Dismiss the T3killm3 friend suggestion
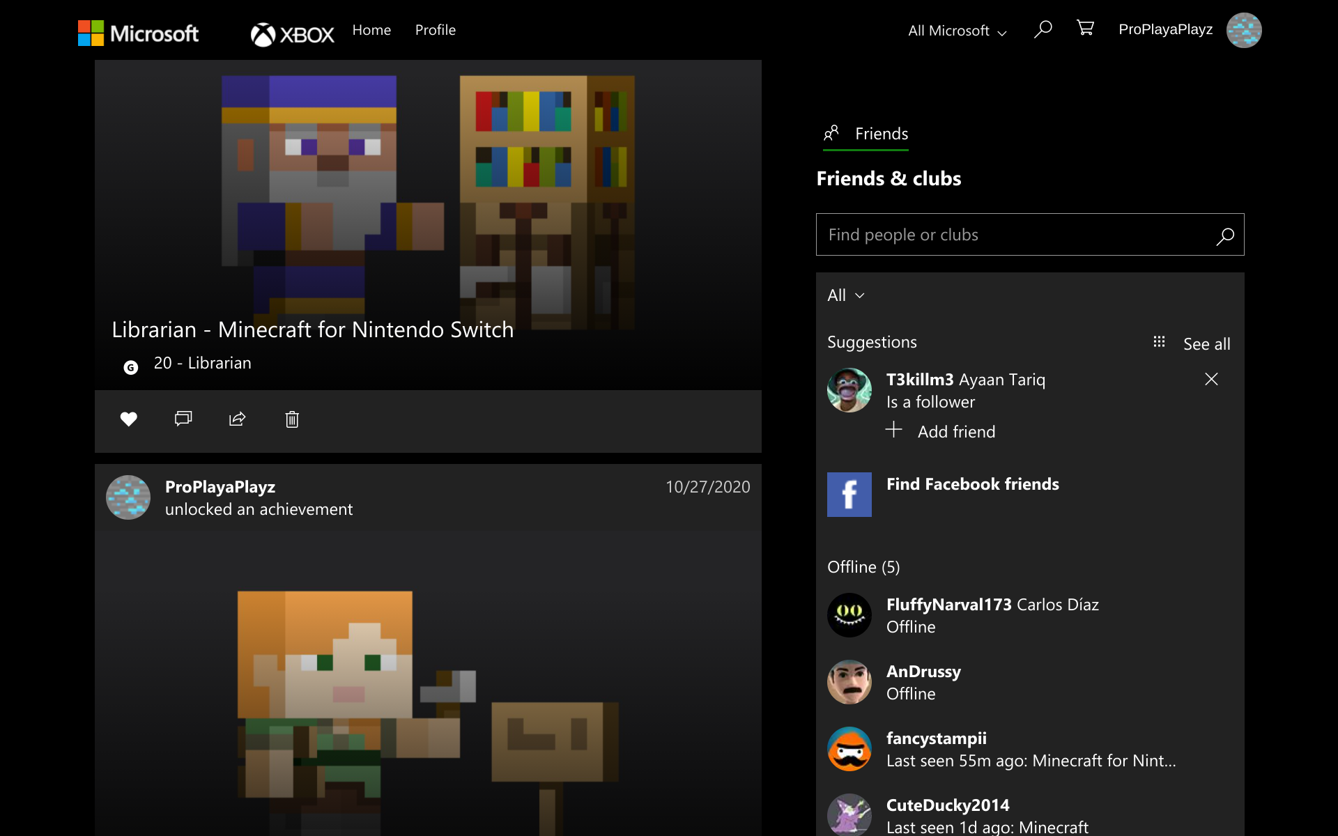The image size is (1338, 836). [x=1211, y=379]
